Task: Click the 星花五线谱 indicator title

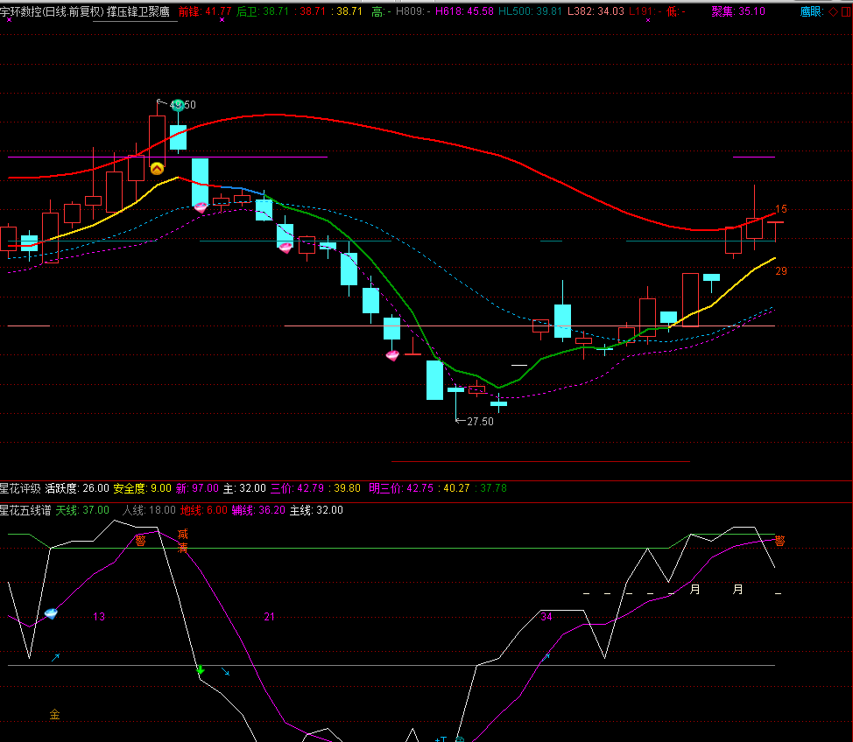Action: click(25, 510)
